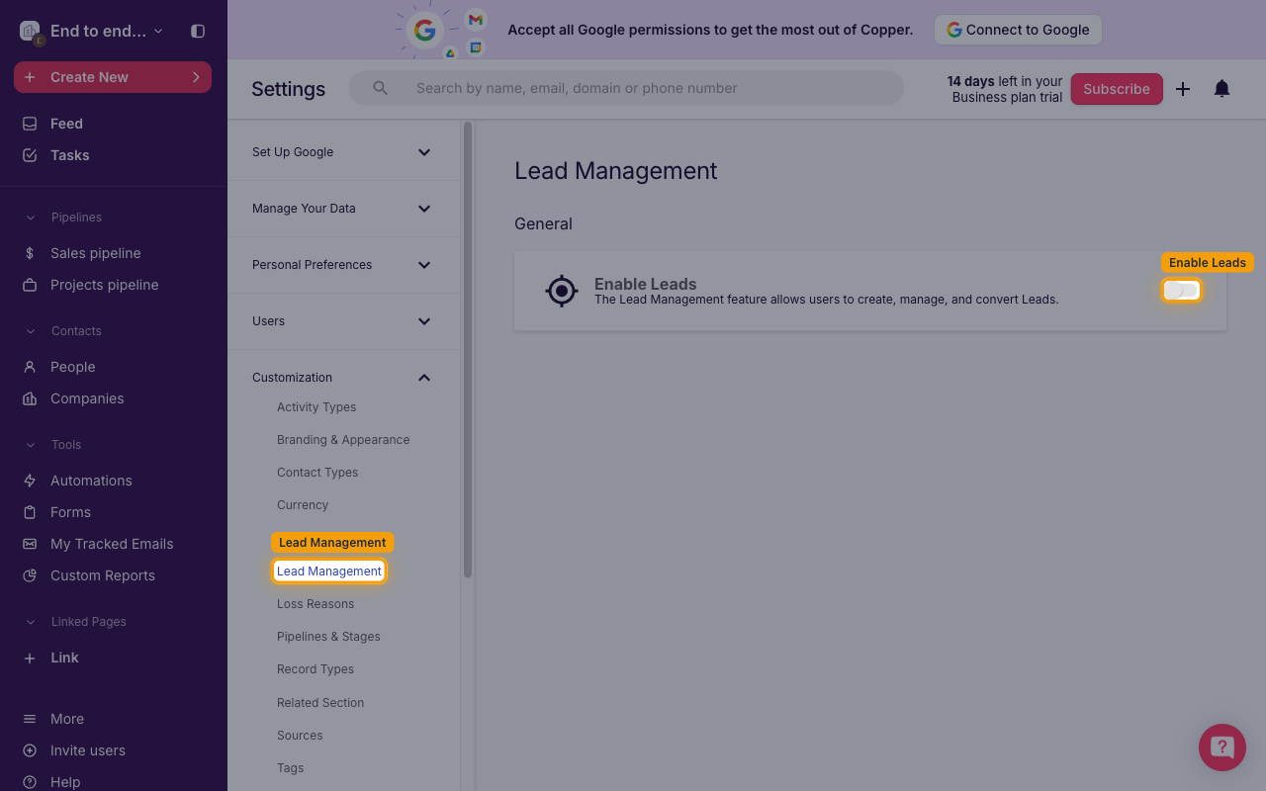Click the More hamburger icon
The height and width of the screenshot is (791, 1266).
[30, 719]
